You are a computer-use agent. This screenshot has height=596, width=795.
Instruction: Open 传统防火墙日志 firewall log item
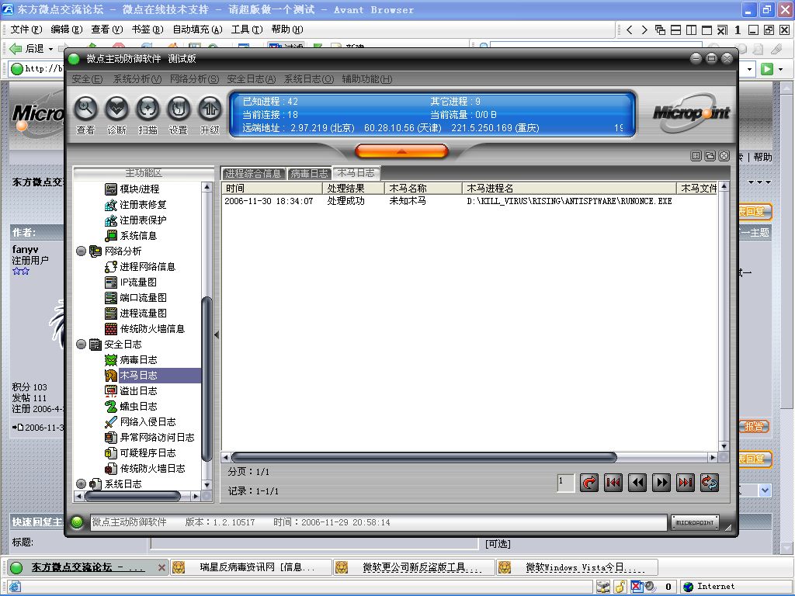click(x=144, y=468)
